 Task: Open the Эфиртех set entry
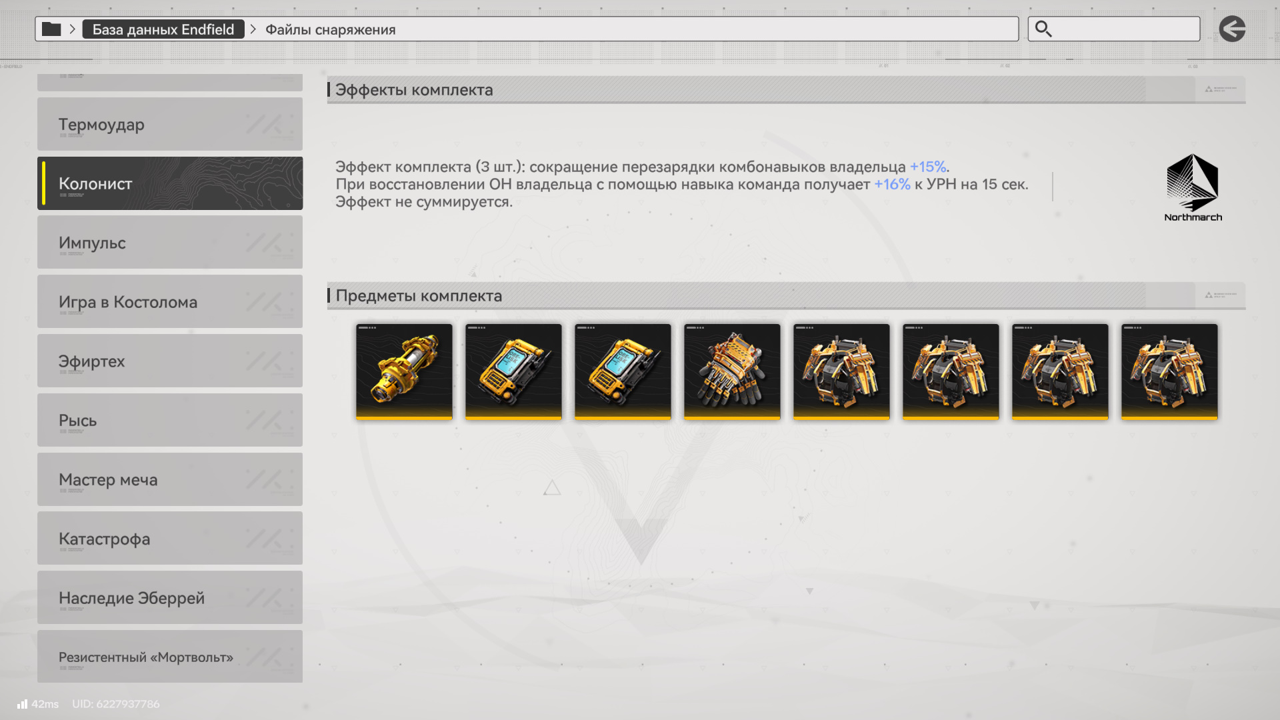coord(170,361)
